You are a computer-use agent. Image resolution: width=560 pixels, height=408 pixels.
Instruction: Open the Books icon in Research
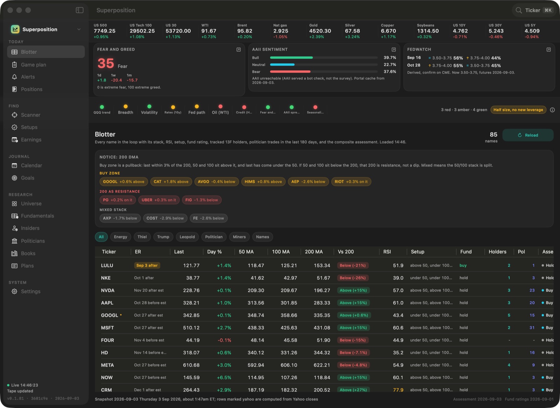point(14,253)
